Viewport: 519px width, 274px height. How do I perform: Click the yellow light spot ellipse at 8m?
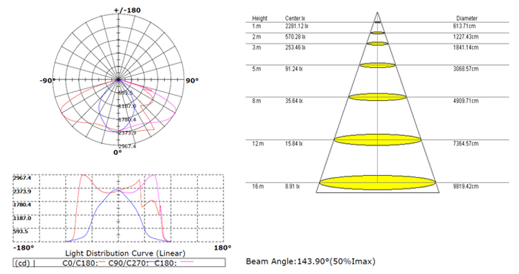[x=378, y=97]
